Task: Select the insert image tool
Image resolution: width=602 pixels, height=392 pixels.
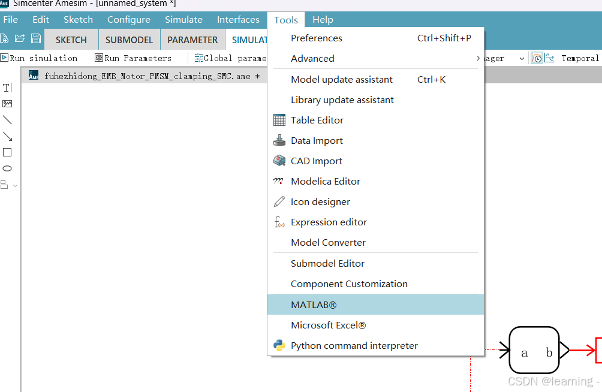Action: click(7, 104)
